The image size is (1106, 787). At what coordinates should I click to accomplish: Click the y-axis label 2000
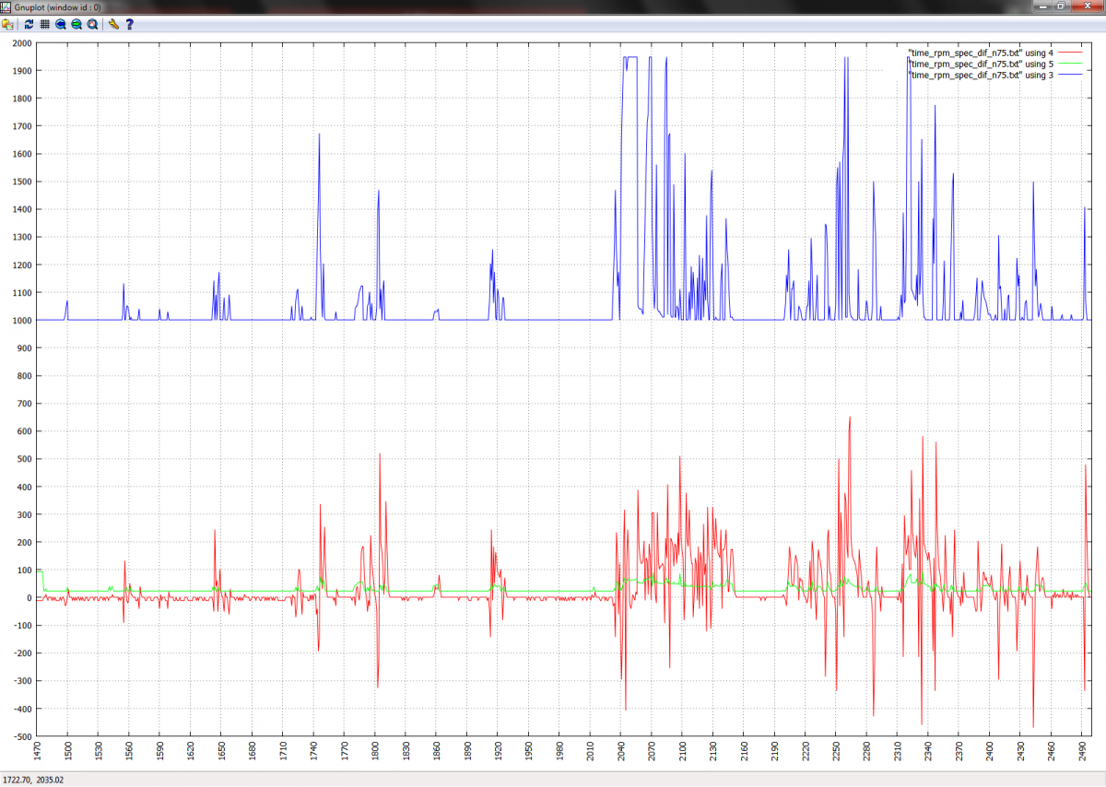[x=22, y=43]
